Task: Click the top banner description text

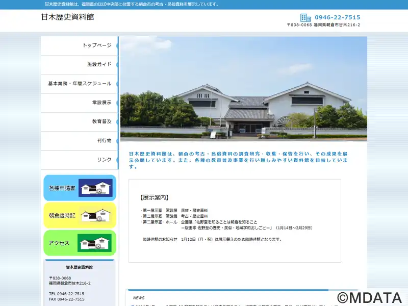Action: pyautogui.click(x=132, y=4)
